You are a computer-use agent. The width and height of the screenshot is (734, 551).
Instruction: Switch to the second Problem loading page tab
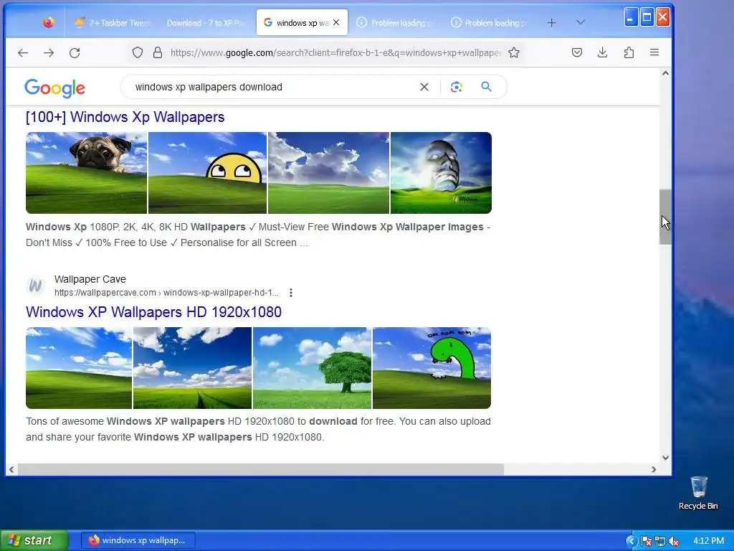(x=489, y=22)
